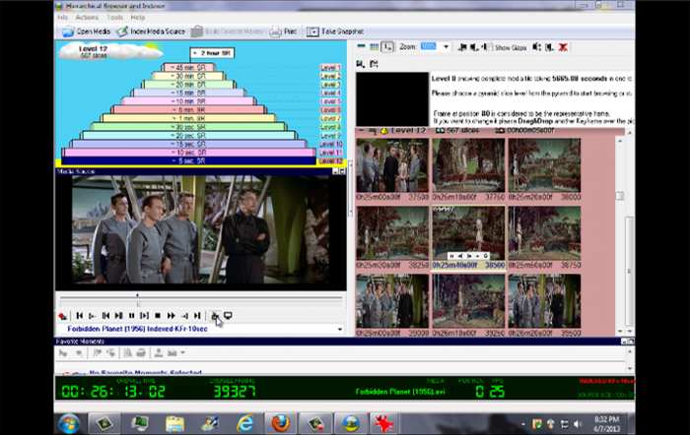Click the Open Media button
The width and height of the screenshot is (690, 435).
(x=87, y=31)
